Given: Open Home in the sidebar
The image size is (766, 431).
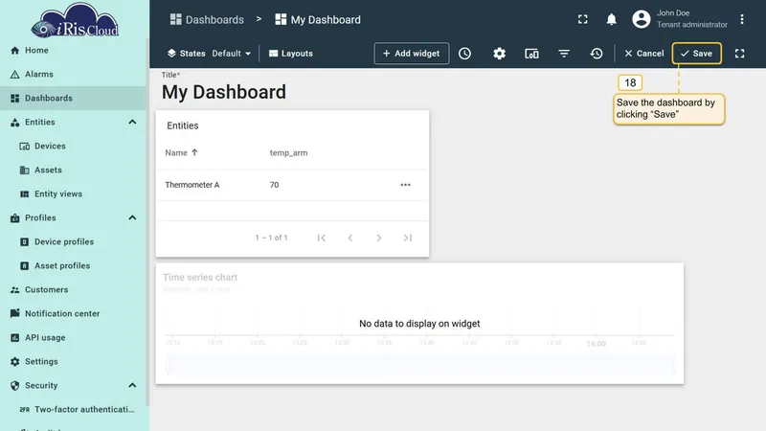Looking at the screenshot, I should 74,51.
